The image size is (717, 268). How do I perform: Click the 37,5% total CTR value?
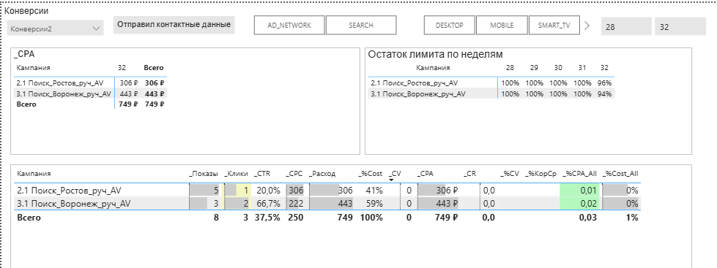click(x=267, y=218)
